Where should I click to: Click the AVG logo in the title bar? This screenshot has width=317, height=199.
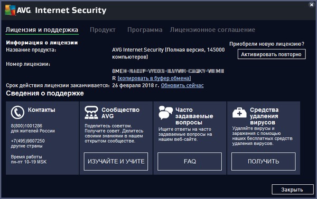point(18,10)
